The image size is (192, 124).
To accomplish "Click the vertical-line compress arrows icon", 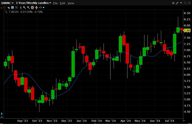I will pyautogui.click(x=40, y=8).
